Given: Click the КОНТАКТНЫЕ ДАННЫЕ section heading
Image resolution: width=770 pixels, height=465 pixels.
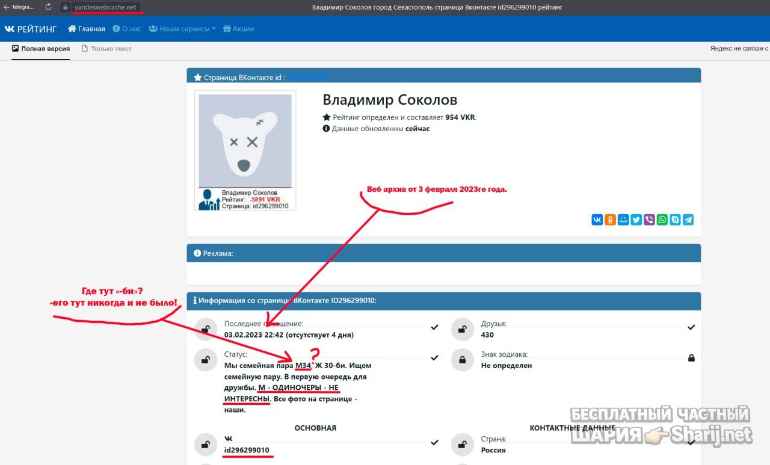Looking at the screenshot, I should 572,428.
